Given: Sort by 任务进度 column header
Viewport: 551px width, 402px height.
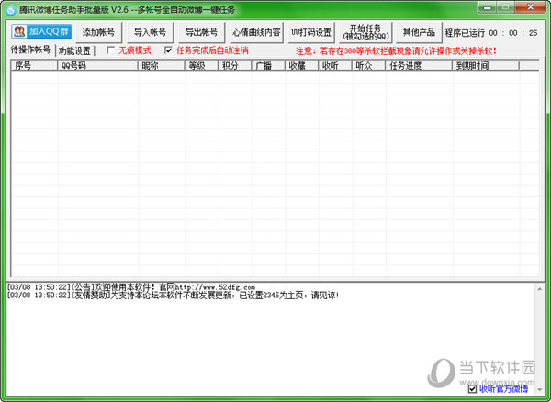Looking at the screenshot, I should 419,66.
